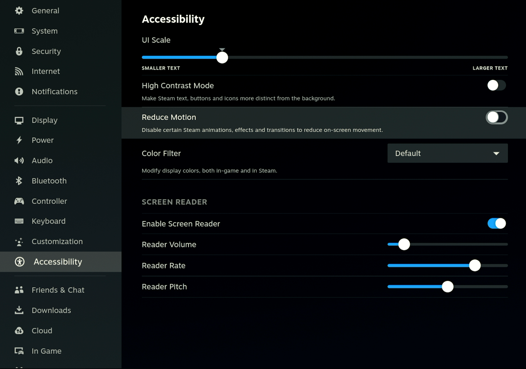This screenshot has height=369, width=526.
Task: Open the Keyboard settings page
Action: 48,221
